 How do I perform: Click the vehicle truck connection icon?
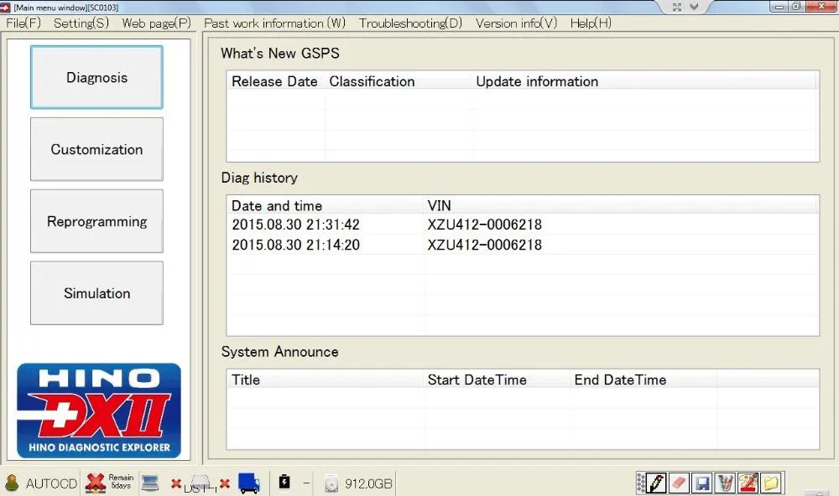click(x=248, y=483)
